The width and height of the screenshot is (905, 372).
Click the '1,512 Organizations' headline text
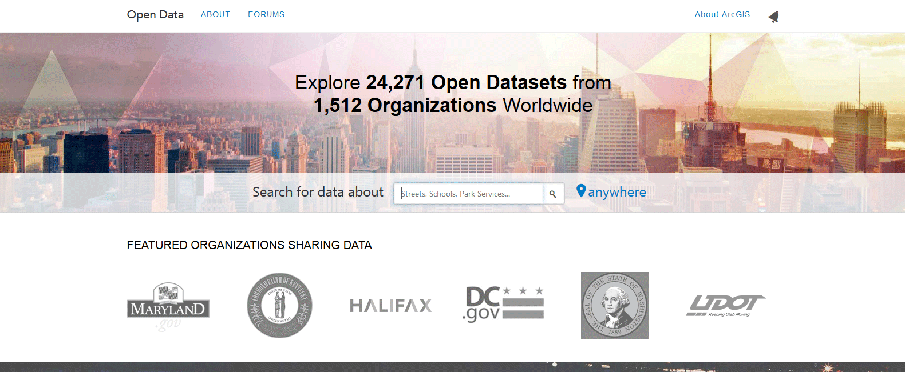pyautogui.click(x=405, y=106)
